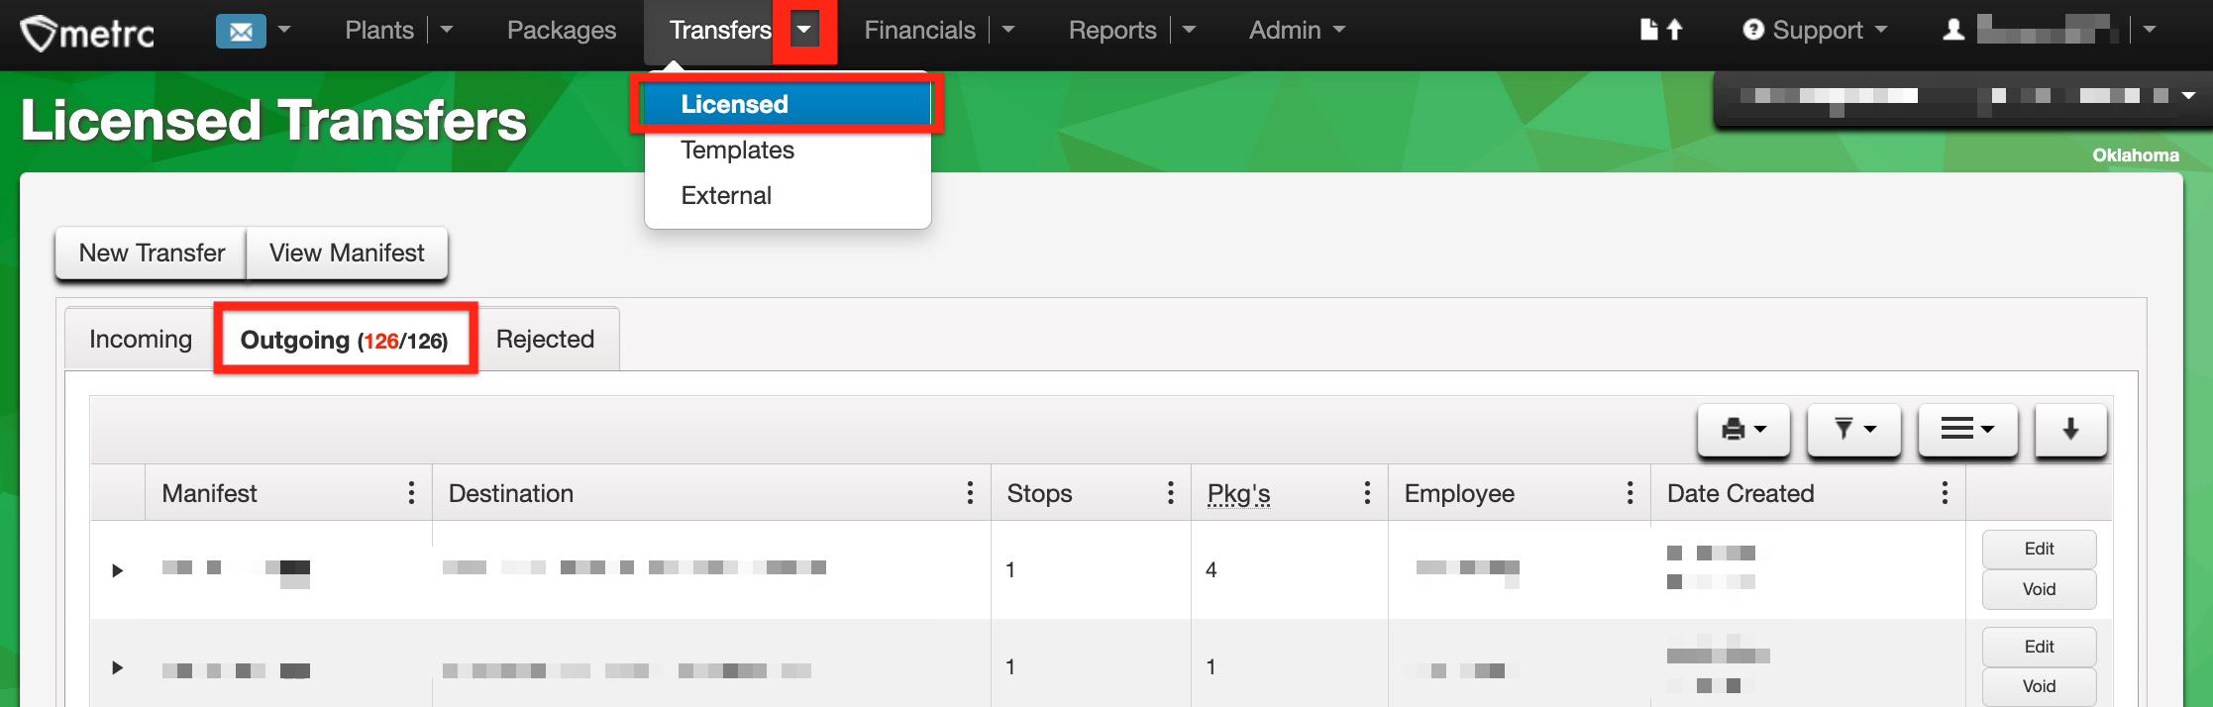Image resolution: width=2213 pixels, height=707 pixels.
Task: Open Employee column options menu
Action: [1630, 493]
